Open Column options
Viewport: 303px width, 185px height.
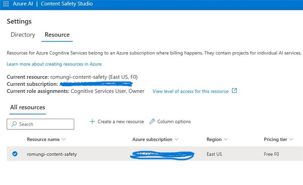[170, 121]
